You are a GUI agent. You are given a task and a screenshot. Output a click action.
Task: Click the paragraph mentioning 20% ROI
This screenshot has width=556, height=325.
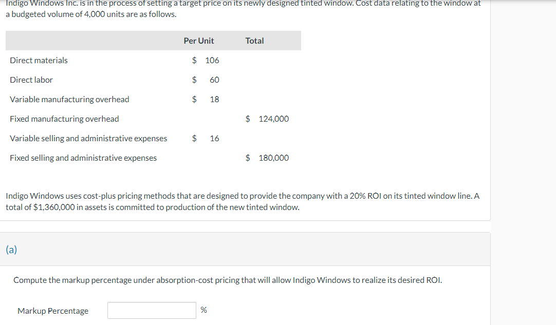pos(243,201)
